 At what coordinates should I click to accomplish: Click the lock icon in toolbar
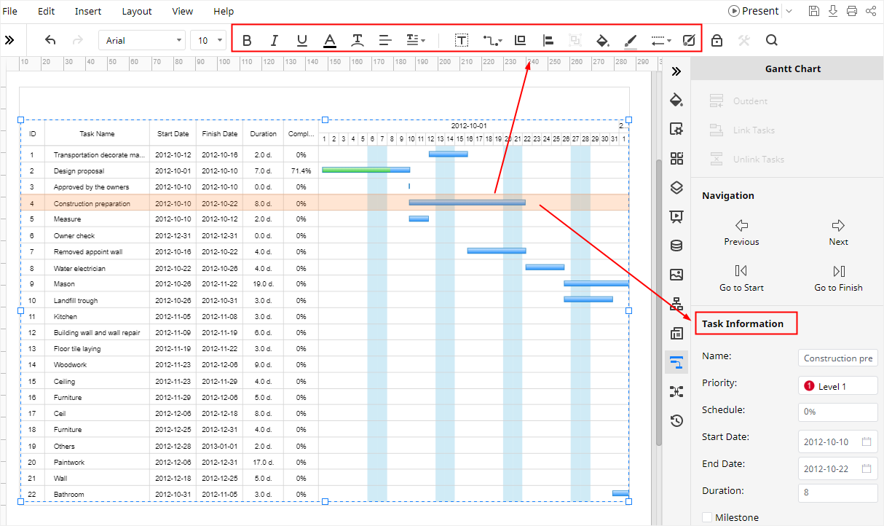pyautogui.click(x=717, y=41)
